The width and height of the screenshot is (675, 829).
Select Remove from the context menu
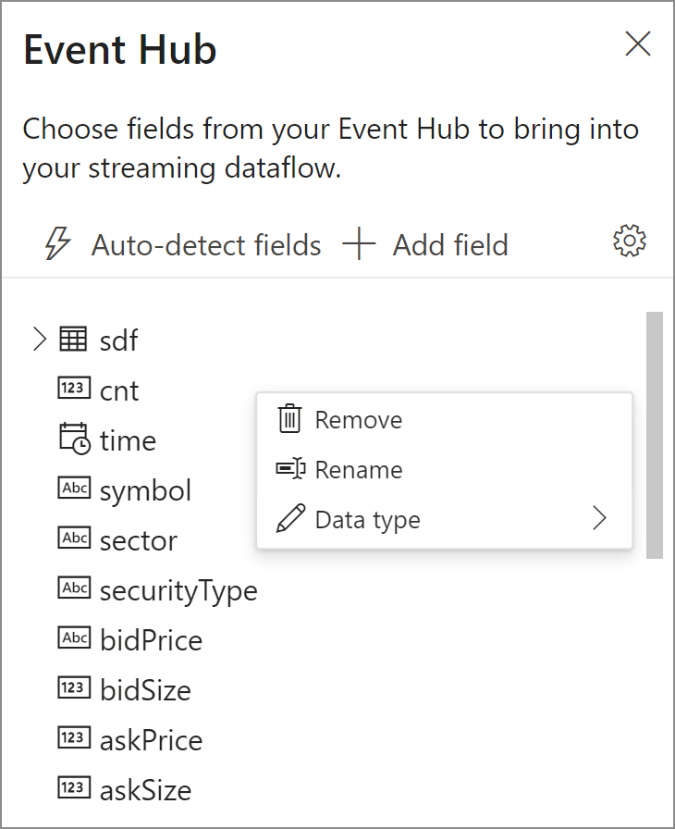[x=359, y=419]
